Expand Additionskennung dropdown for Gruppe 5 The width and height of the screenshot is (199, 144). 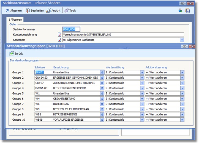click(182, 93)
